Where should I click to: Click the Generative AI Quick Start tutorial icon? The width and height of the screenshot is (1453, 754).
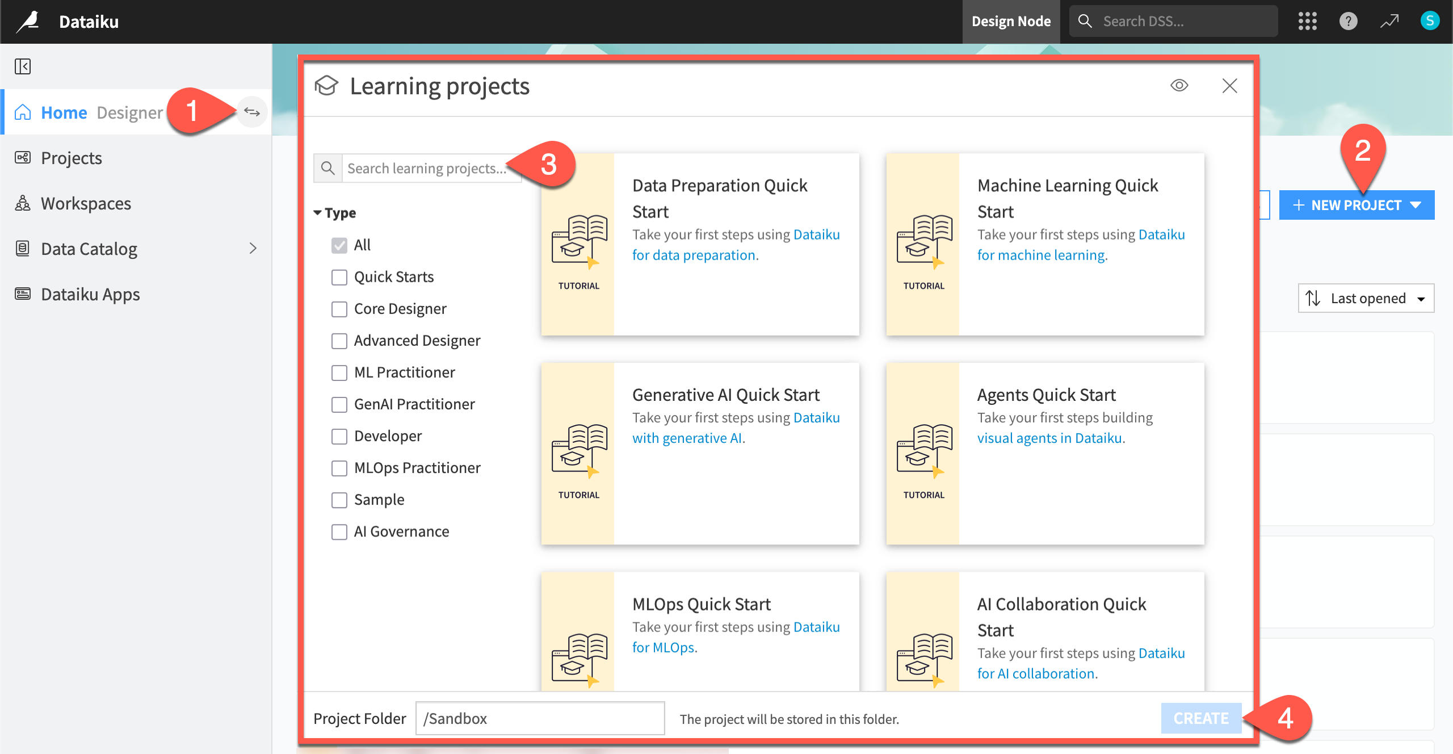pos(578,451)
